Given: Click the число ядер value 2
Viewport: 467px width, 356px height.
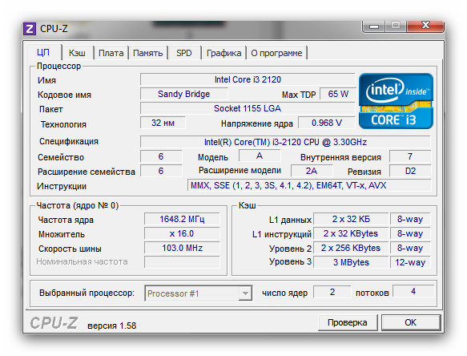Looking at the screenshot, I should [332, 292].
